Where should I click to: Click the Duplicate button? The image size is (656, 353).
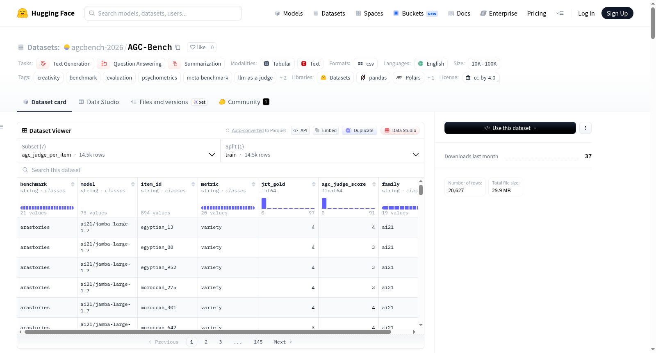[360, 130]
